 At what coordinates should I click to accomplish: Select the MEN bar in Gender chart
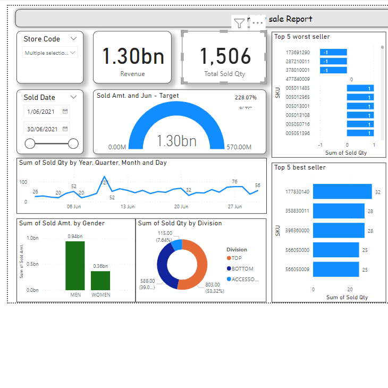point(75,266)
